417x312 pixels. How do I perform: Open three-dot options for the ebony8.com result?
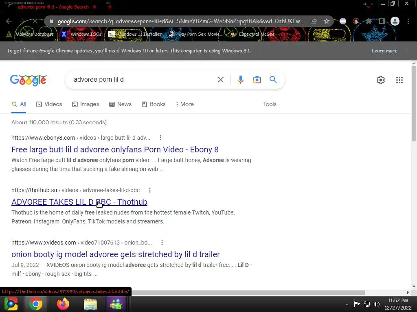point(160,138)
